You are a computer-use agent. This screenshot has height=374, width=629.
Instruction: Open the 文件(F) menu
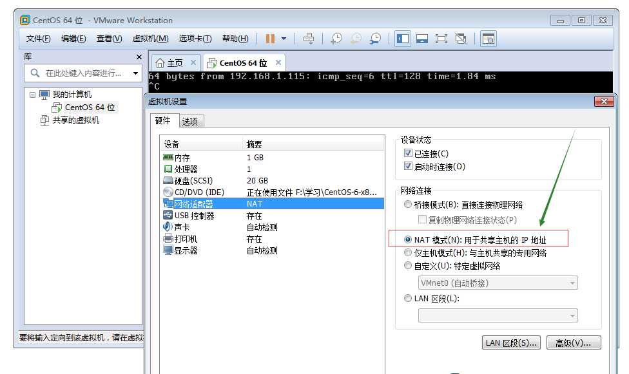click(x=38, y=39)
